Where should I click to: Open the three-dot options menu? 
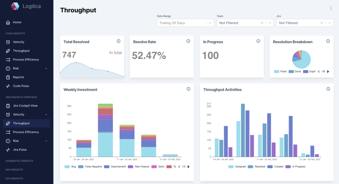331,9
